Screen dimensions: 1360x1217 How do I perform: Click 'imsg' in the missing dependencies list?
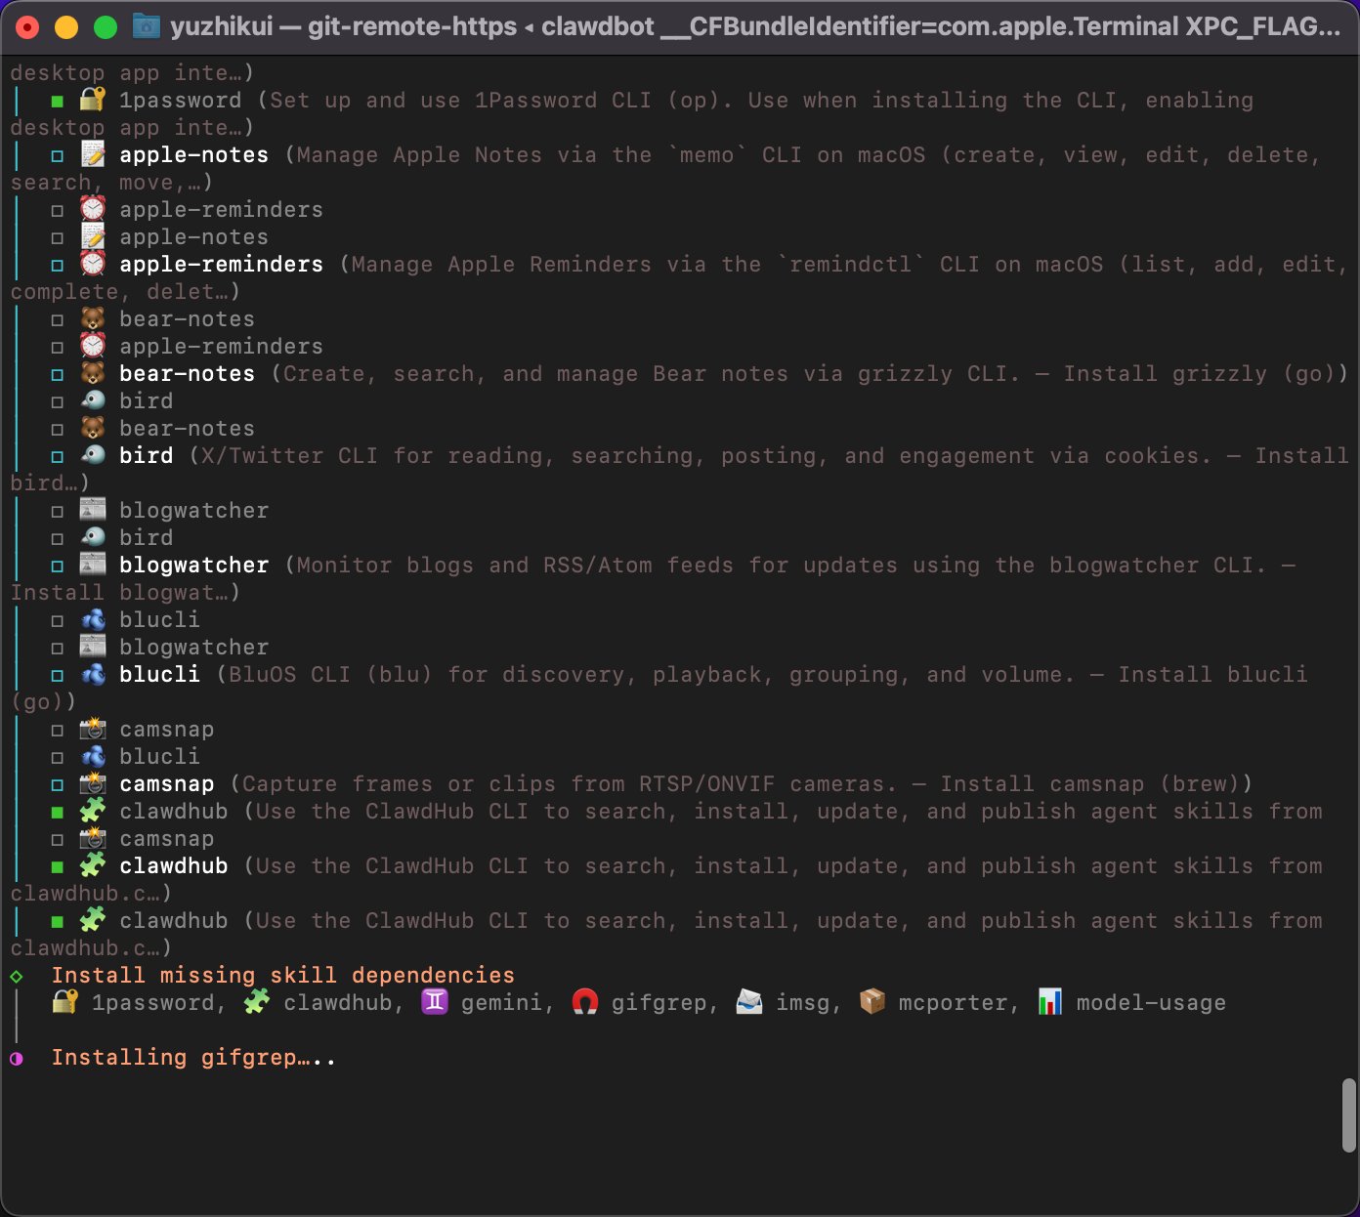[802, 1002]
